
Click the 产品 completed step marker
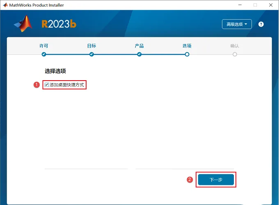click(x=139, y=54)
